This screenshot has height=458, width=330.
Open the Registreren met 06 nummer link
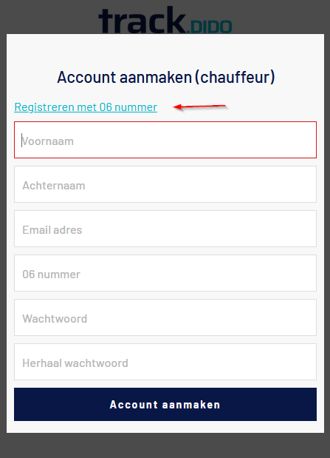86,107
